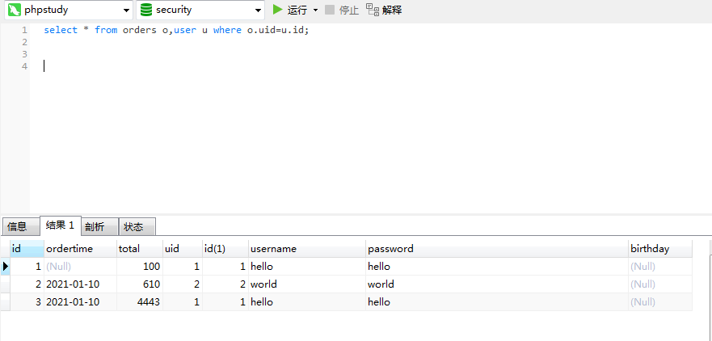Click the password column header
712x341 pixels.
coord(497,248)
